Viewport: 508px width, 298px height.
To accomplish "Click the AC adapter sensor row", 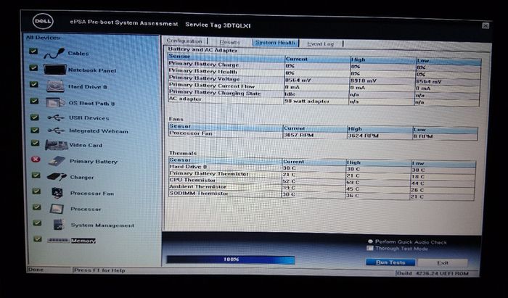I will (324, 101).
